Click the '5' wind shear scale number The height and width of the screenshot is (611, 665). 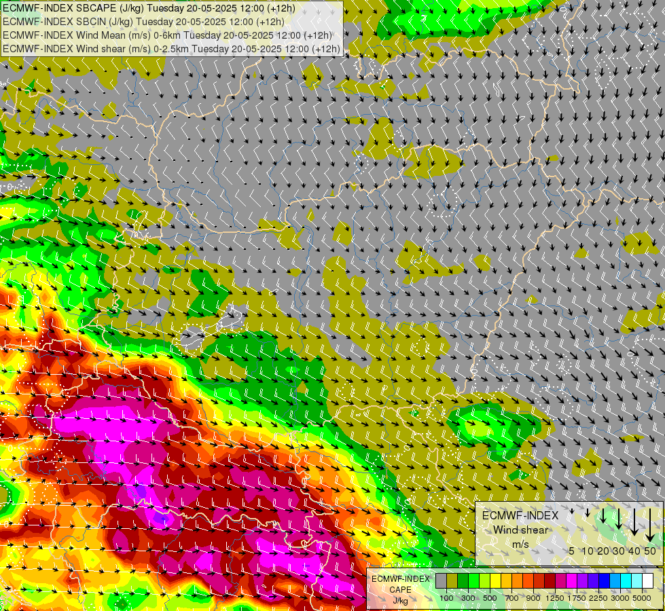pos(572,551)
